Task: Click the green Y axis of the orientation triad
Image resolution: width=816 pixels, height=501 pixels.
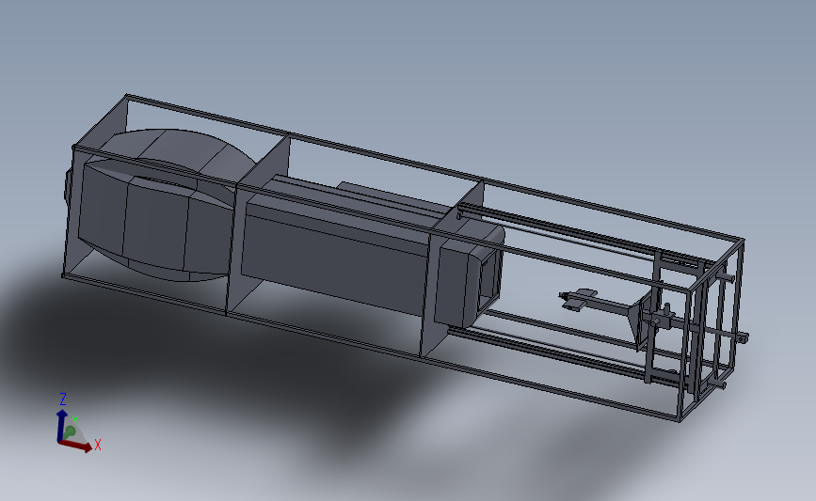Action: click(70, 431)
